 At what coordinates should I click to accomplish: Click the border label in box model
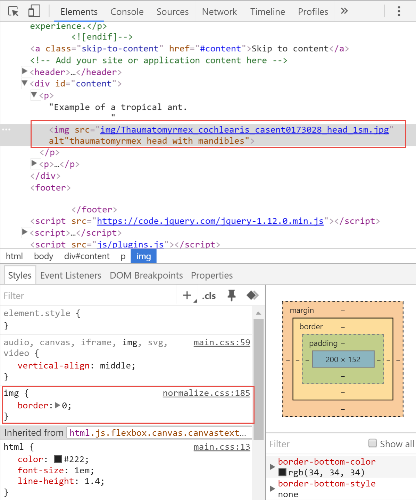tap(311, 327)
